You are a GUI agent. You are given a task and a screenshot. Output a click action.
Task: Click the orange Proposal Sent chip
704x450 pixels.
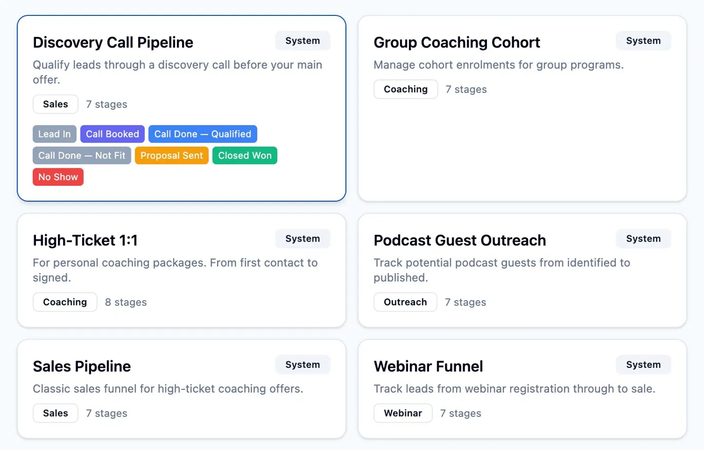[172, 155]
